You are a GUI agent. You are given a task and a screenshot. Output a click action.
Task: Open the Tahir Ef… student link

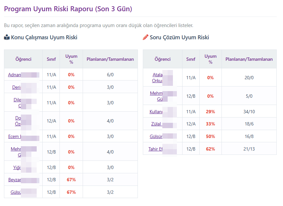155,149
